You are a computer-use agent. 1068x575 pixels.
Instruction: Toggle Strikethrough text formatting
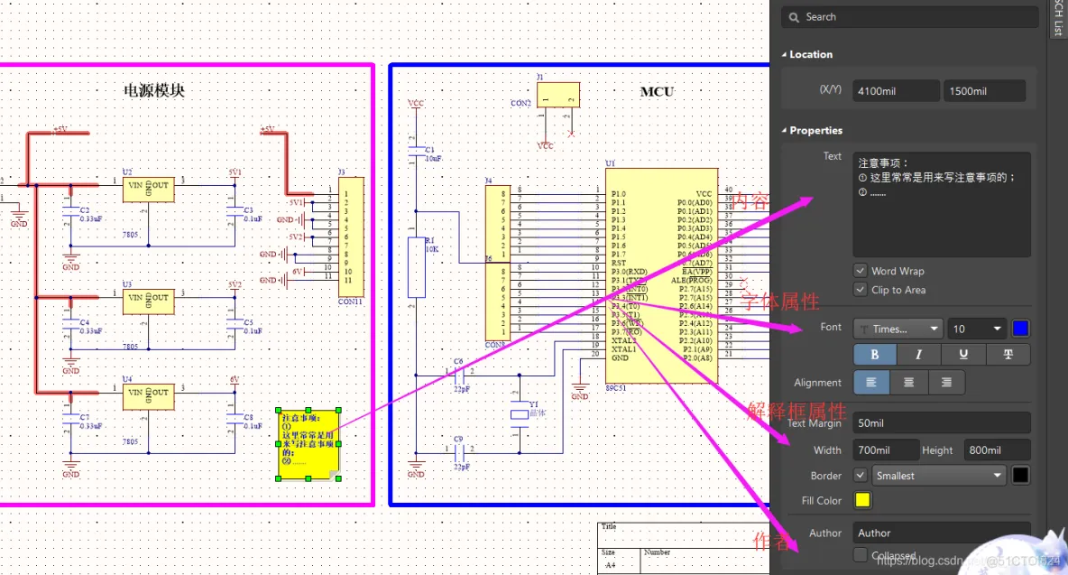pos(1008,354)
